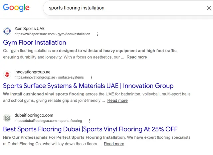The height and width of the screenshot is (155, 213).
Task: Click 'Read more' under the Gym Floor Installation snippet
Action: (x=137, y=57)
